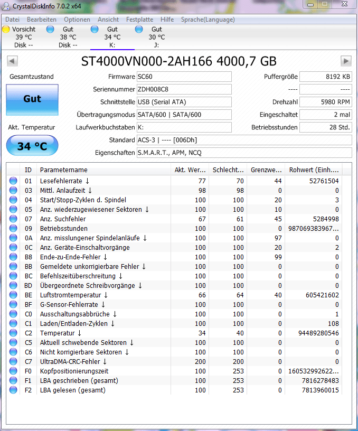358x431 pixels.
Task: Click the ID column header
Action: click(x=28, y=170)
